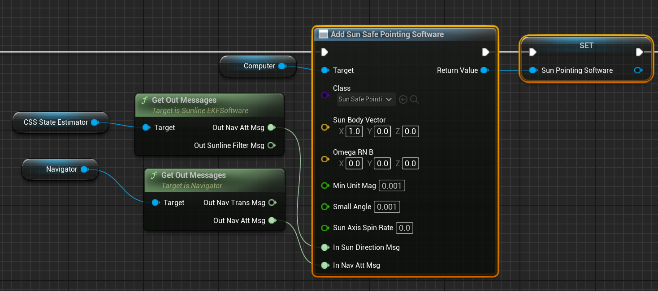Click the SET node output execution pin
This screenshot has width=658, height=291.
tap(639, 52)
